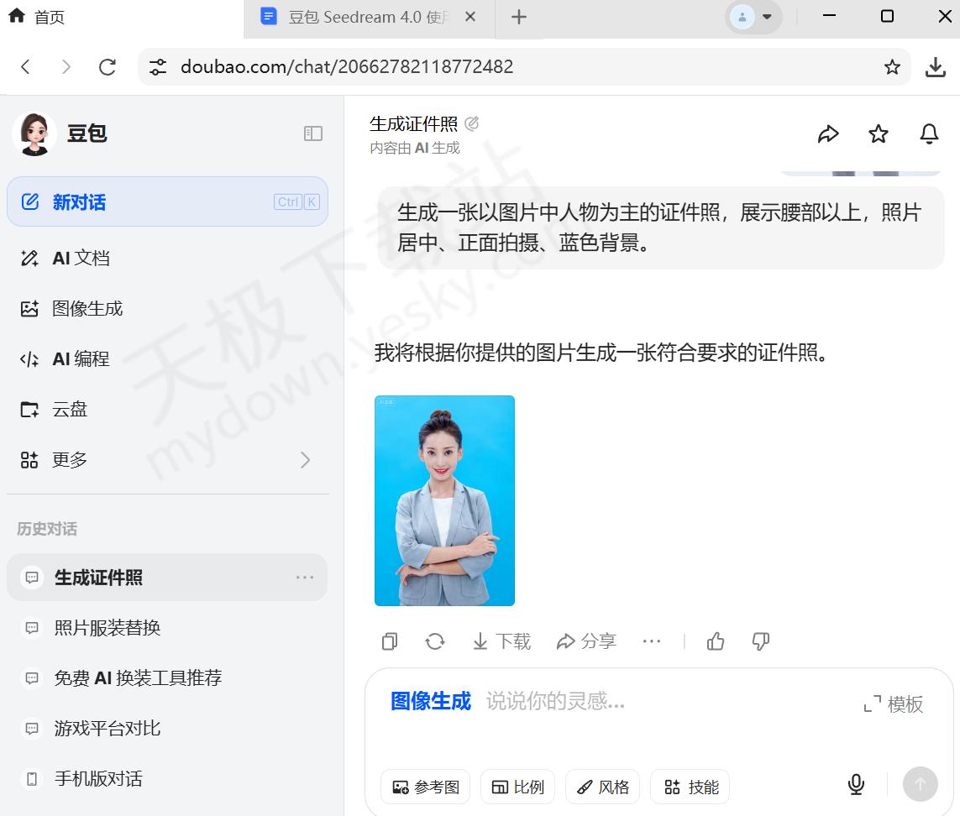Activate microphone voice input
This screenshot has width=960, height=816.
click(x=856, y=785)
